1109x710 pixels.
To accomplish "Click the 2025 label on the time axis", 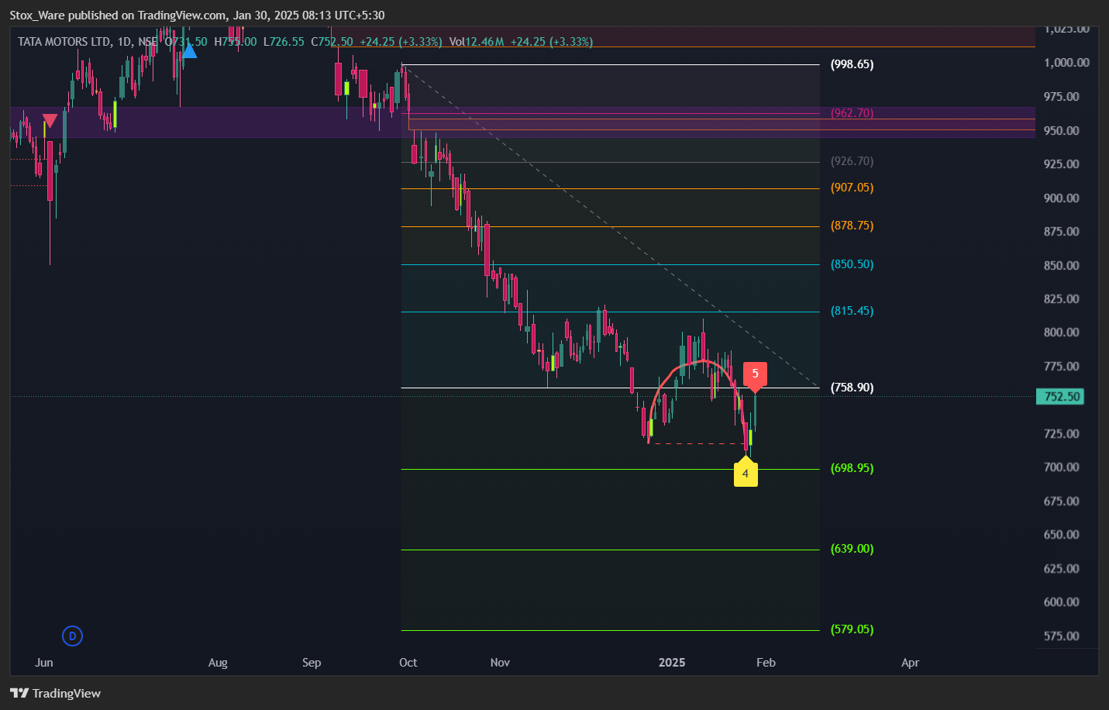I will (x=671, y=663).
